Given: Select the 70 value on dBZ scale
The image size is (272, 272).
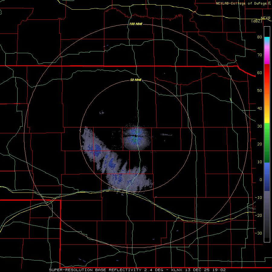Looking at the screenshot, I should tap(260, 55).
